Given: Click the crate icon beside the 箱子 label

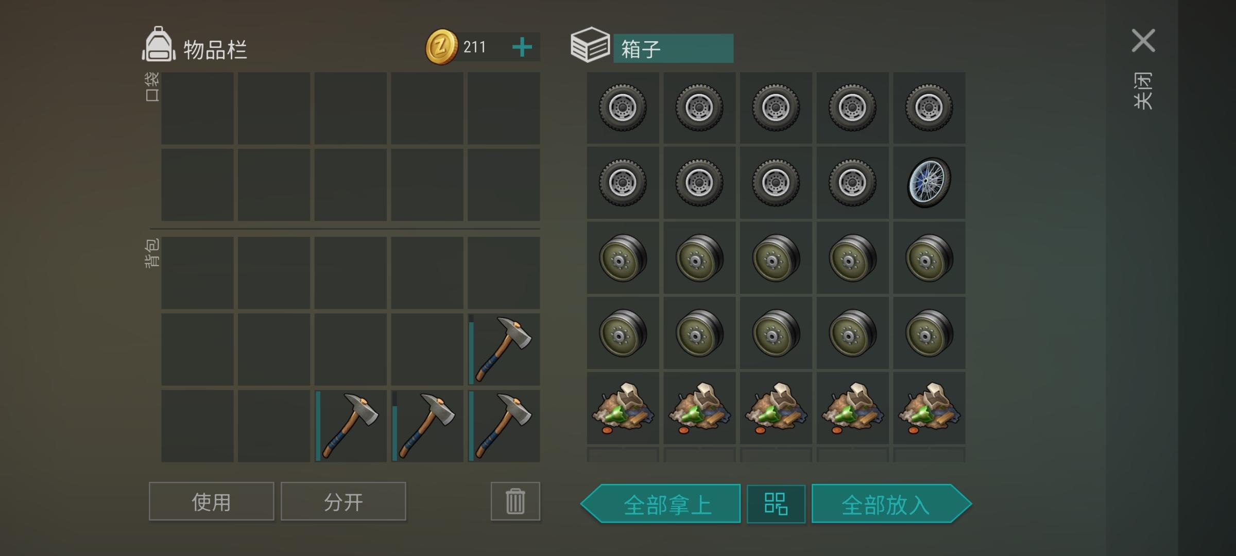Looking at the screenshot, I should (590, 45).
